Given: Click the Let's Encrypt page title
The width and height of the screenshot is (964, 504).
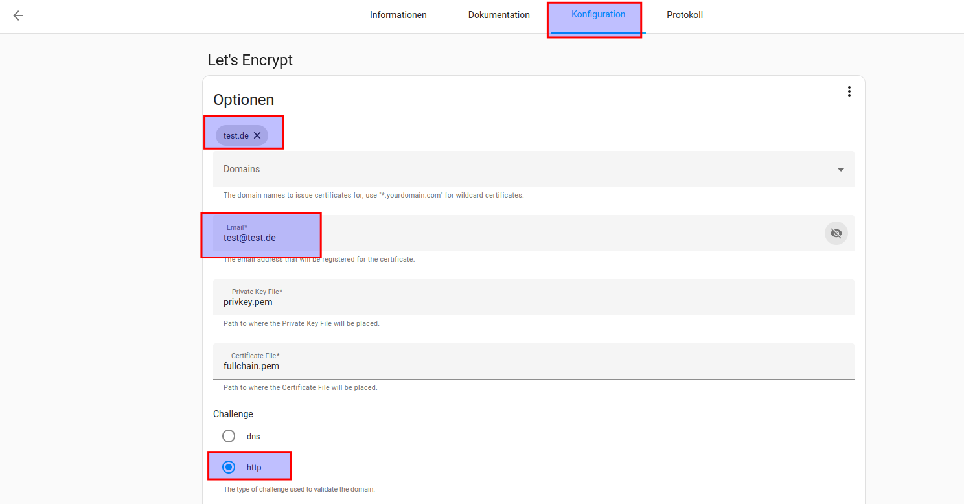Looking at the screenshot, I should 250,60.
